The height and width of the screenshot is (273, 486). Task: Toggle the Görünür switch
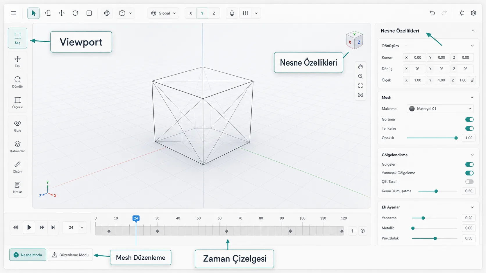point(469,120)
